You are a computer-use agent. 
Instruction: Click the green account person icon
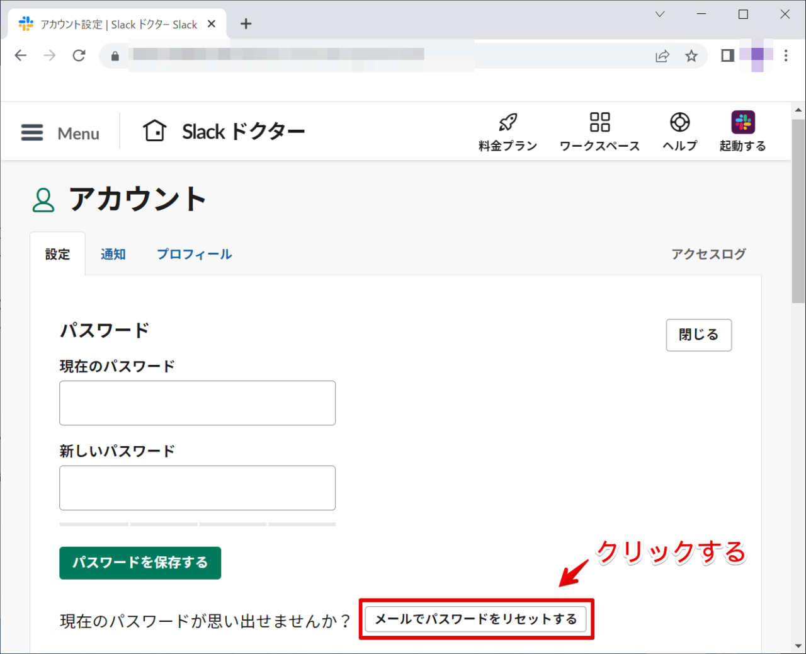pos(43,200)
